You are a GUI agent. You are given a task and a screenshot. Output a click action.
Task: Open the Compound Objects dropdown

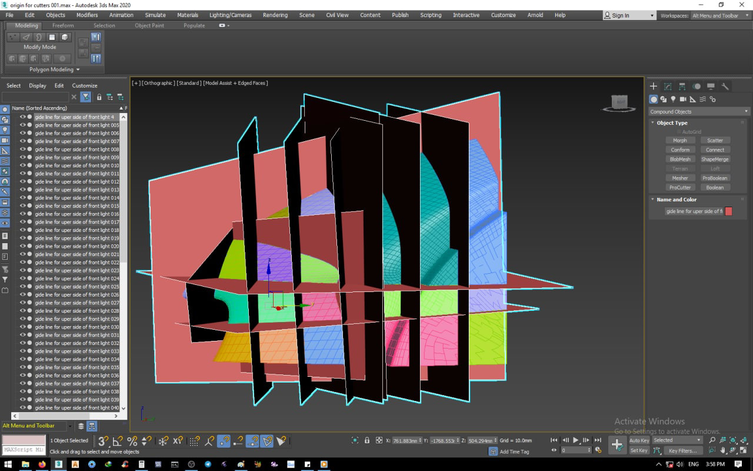pyautogui.click(x=698, y=111)
